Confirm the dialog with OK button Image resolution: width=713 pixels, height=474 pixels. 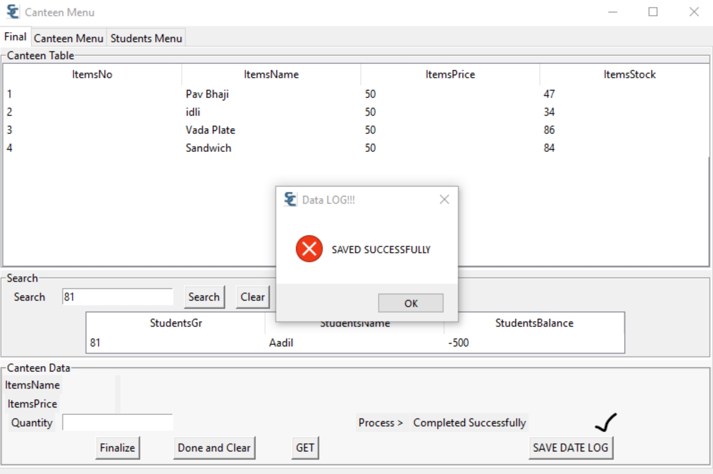(x=411, y=303)
